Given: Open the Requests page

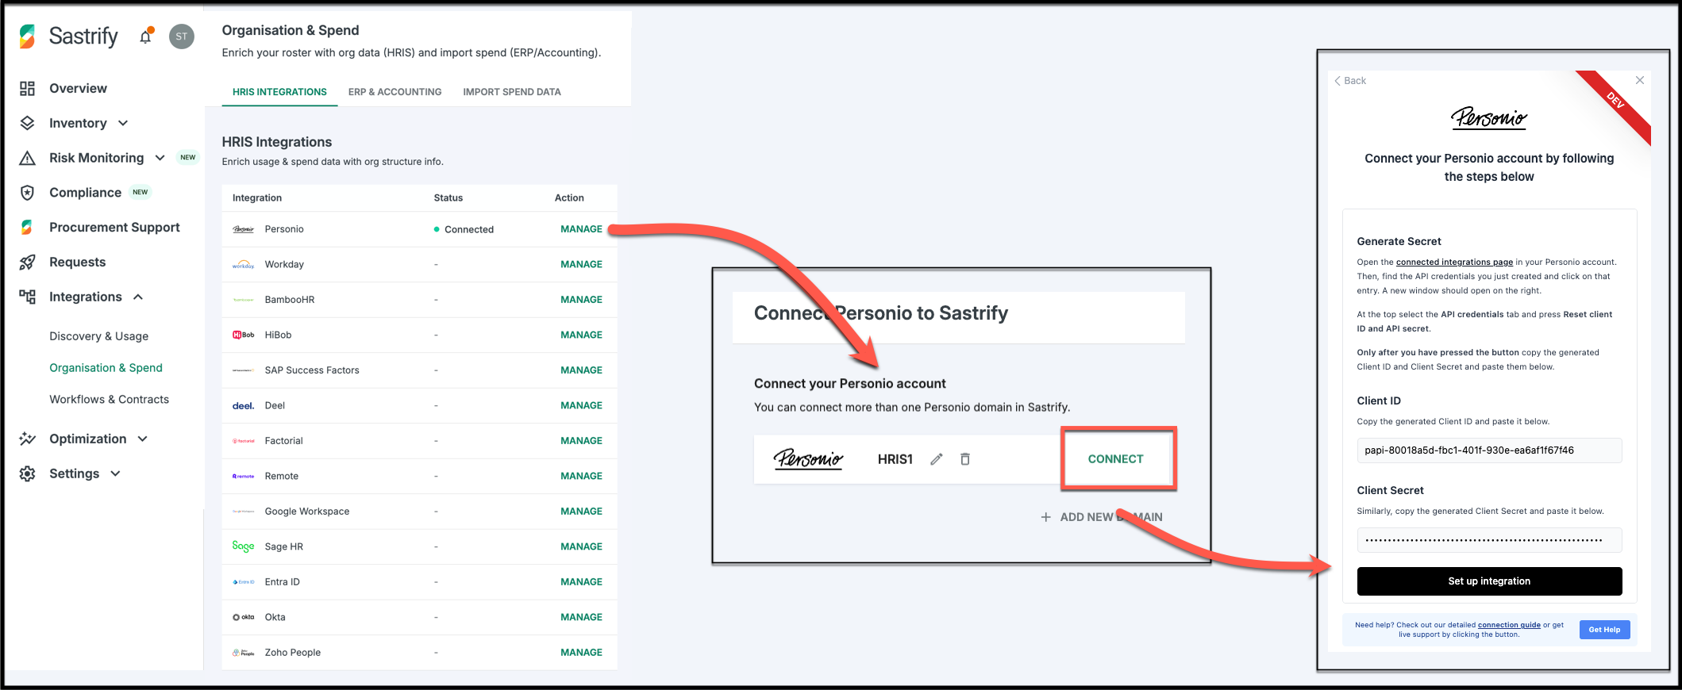Looking at the screenshot, I should click(x=77, y=263).
